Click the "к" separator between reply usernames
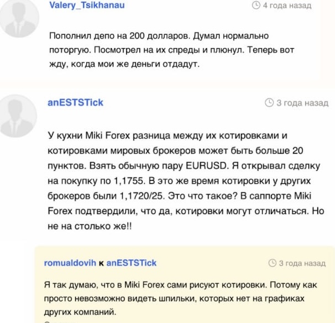 [x=101, y=263]
